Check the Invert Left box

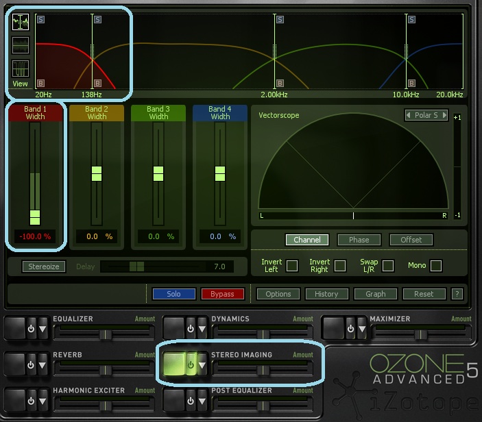292,266
